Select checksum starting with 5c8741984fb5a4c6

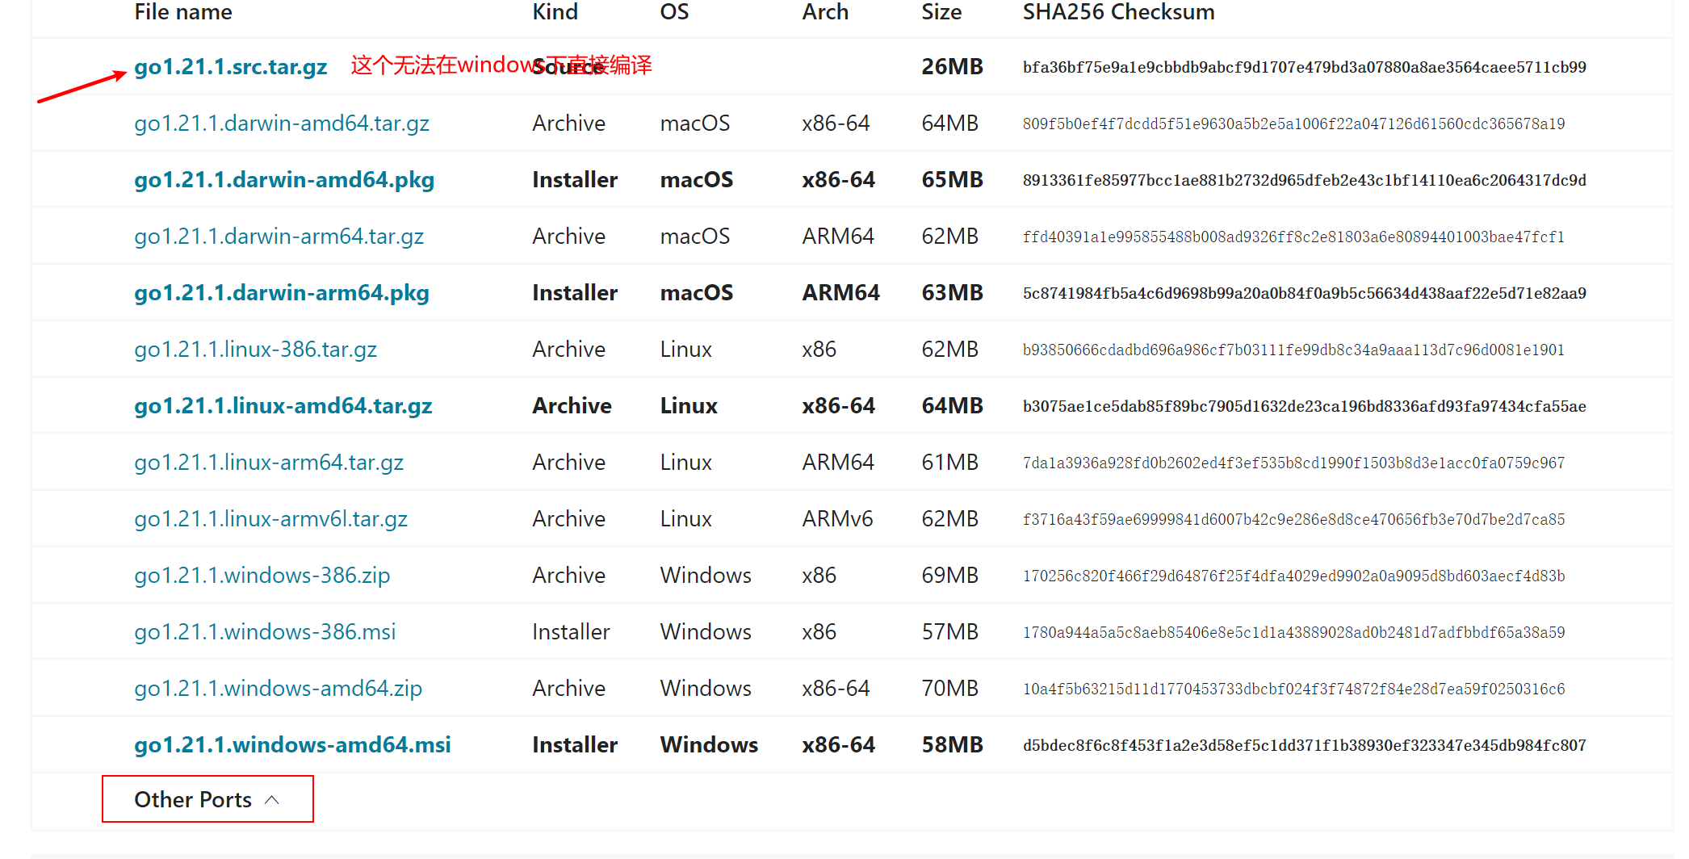(x=1304, y=293)
